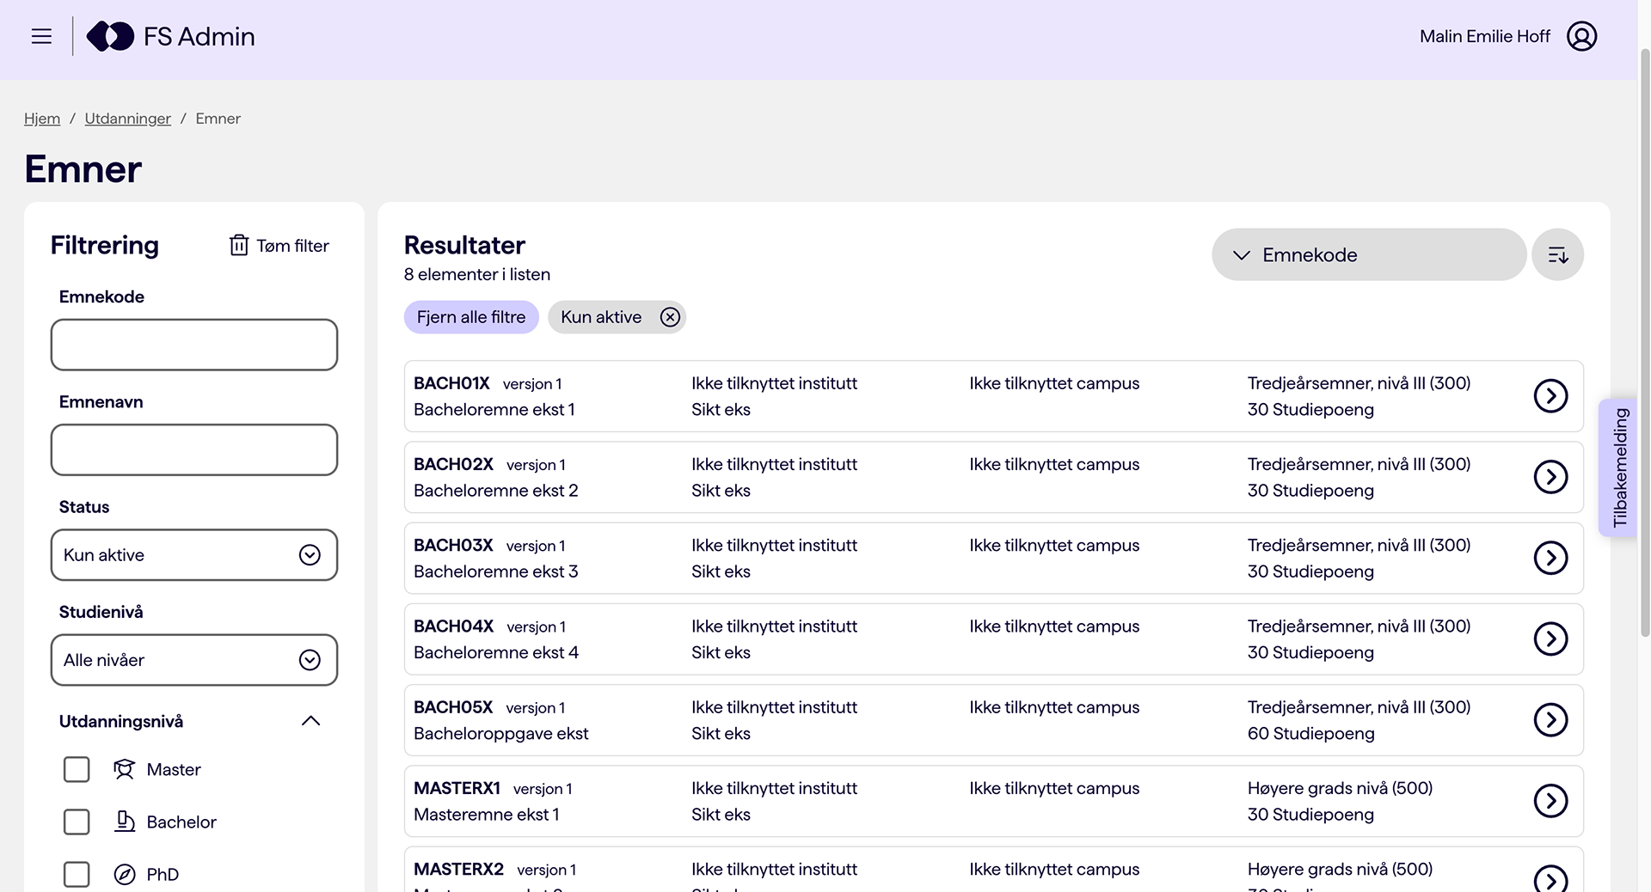The width and height of the screenshot is (1651, 892).
Task: Click Bacheloremne ekst 4 name
Action: (x=496, y=652)
